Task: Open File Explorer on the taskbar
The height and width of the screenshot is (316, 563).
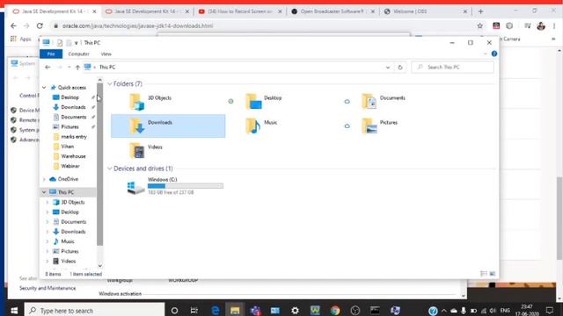Action: tap(235, 310)
